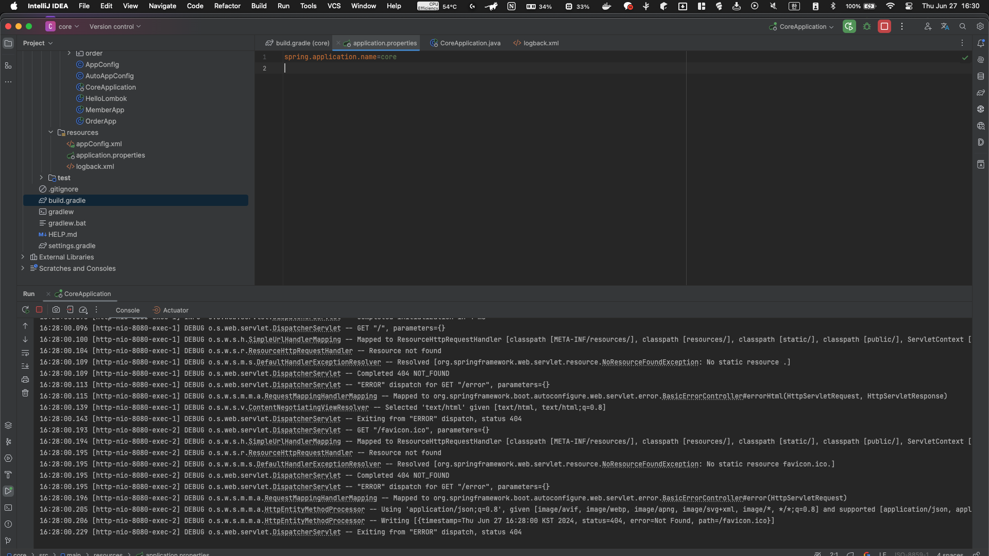989x556 pixels.
Task: Open the Git tool window icon
Action: pyautogui.click(x=8, y=541)
